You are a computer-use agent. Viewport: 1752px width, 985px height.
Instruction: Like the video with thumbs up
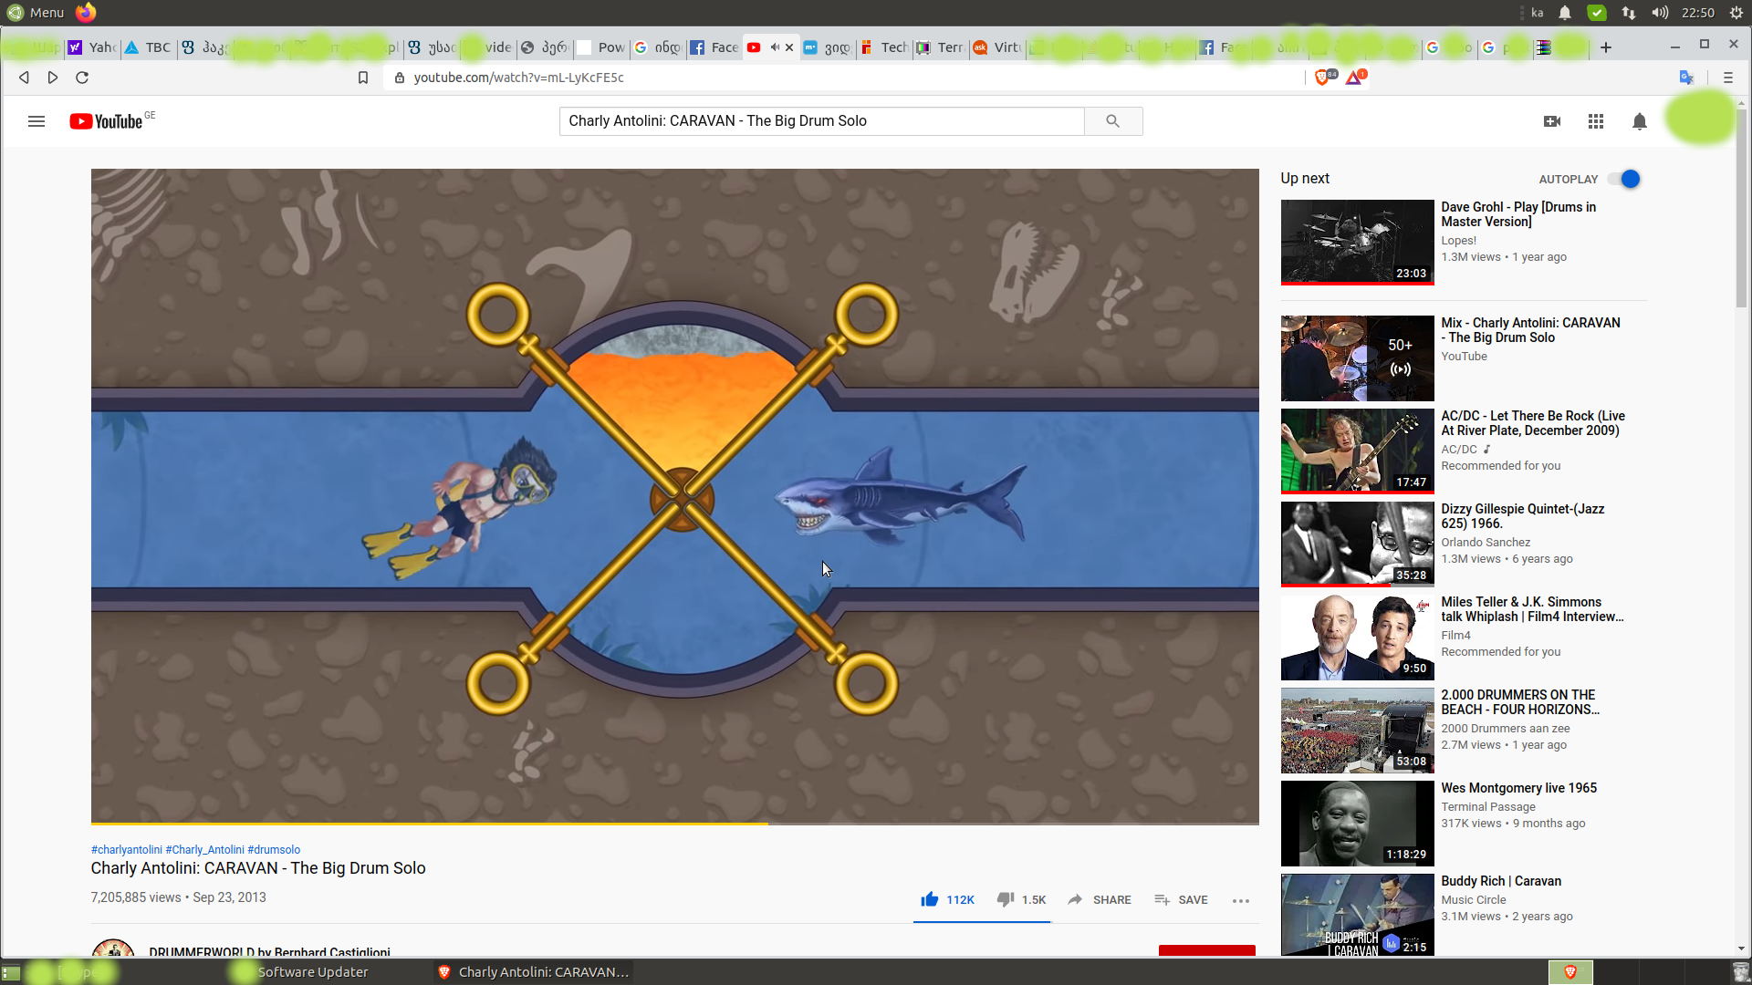pos(930,899)
